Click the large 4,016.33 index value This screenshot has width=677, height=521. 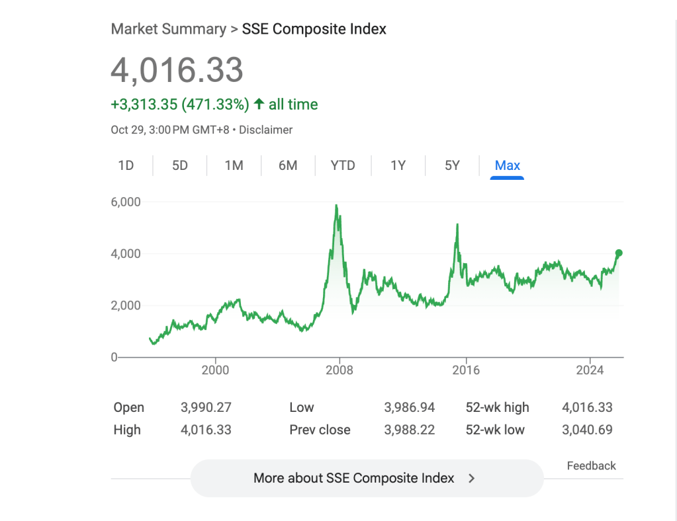click(x=177, y=70)
